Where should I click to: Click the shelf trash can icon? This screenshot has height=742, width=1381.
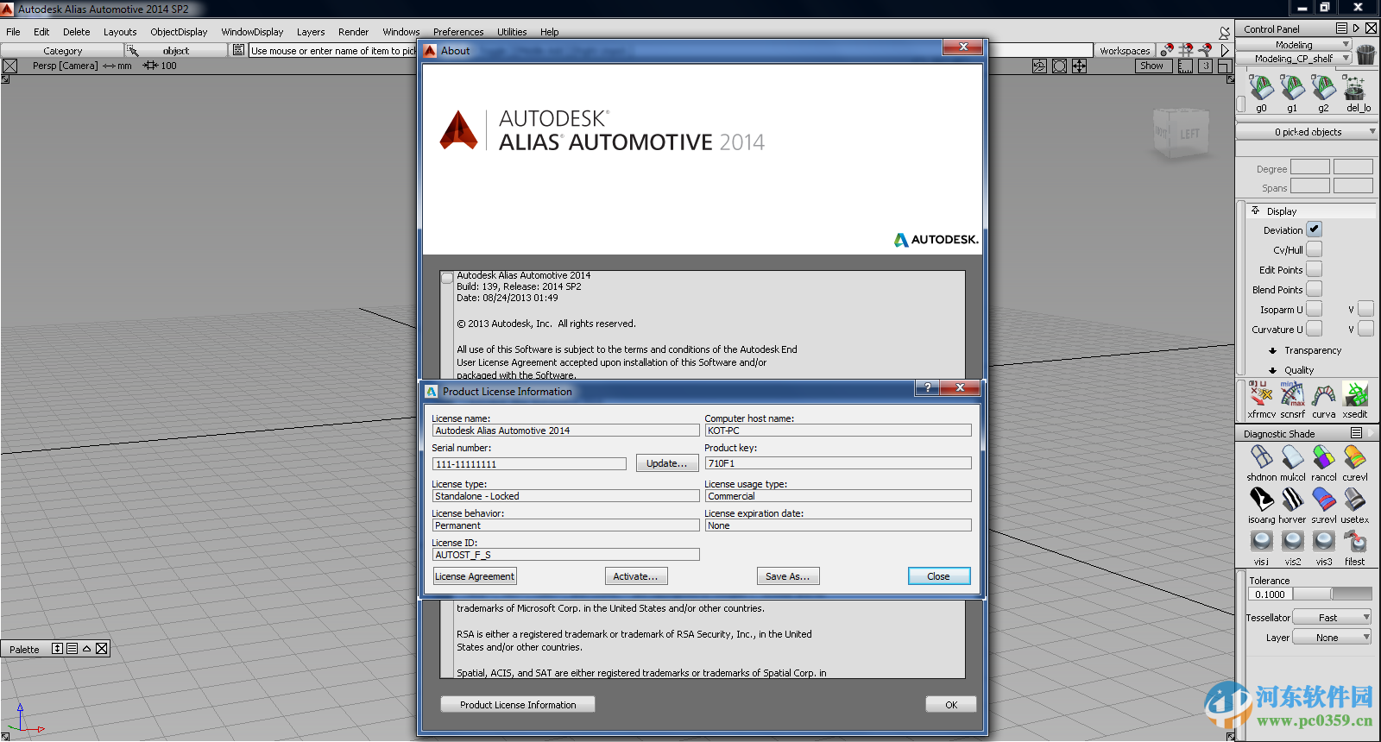[x=1365, y=54]
